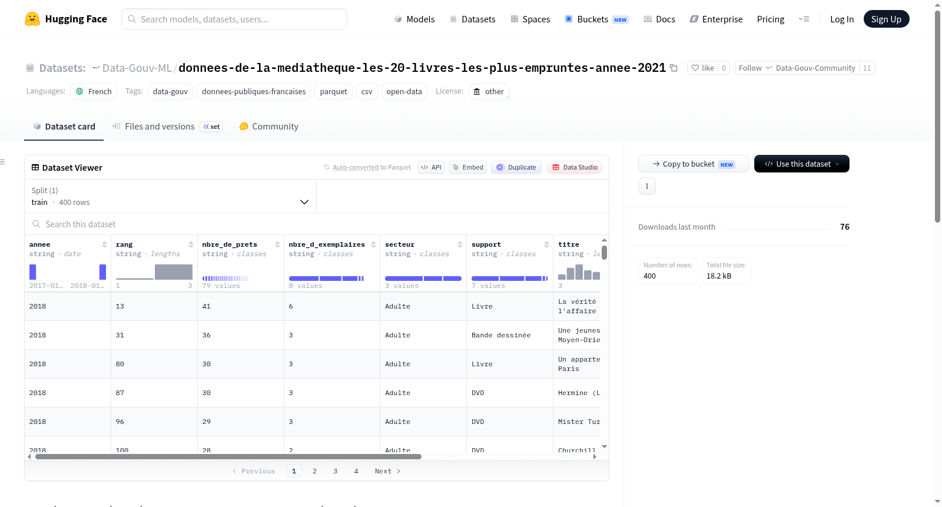Sort the nbre_de_prets column
The image size is (942, 507).
point(277,244)
